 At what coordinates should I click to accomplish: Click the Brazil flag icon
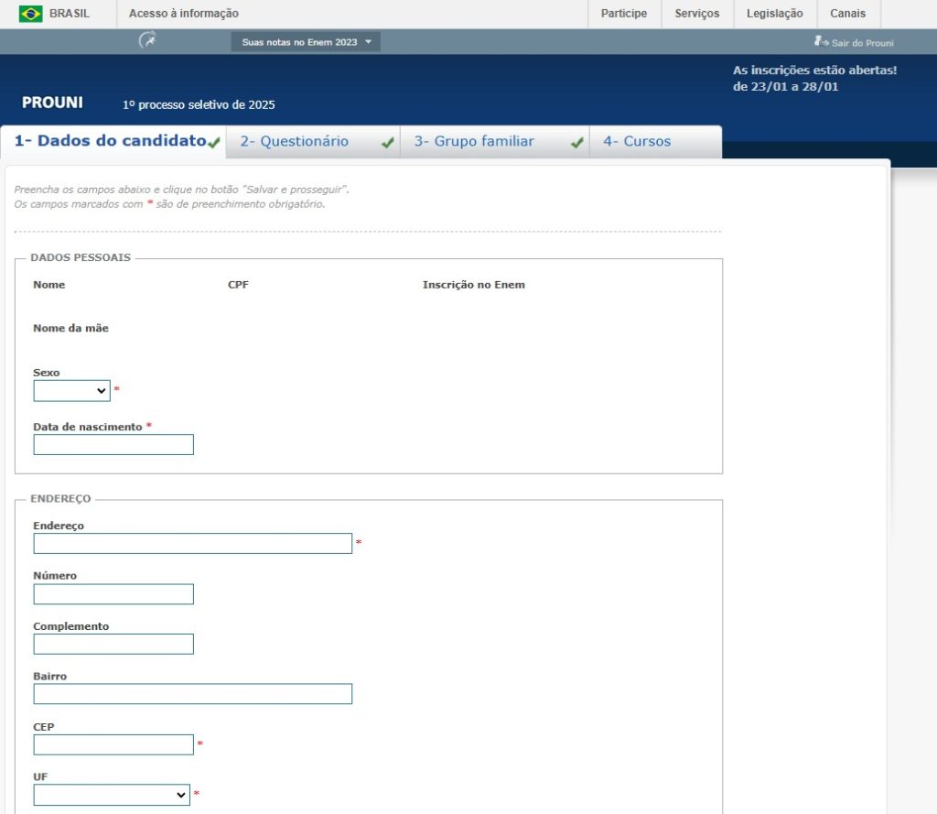[x=30, y=14]
